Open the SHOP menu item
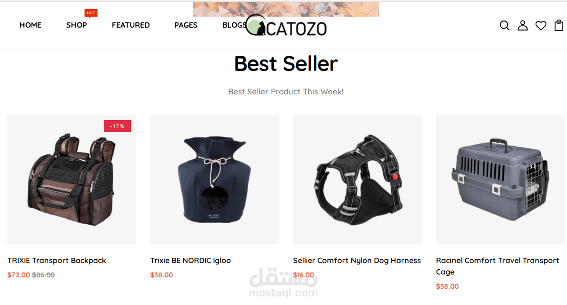Screen dimensions: 567x305 coord(76,25)
